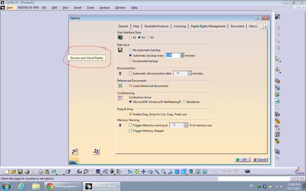Expand the Select tool dropdown arrow

280,62
